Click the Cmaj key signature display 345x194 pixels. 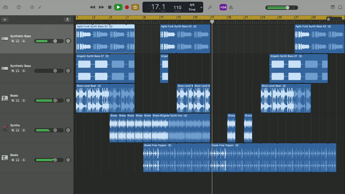(192, 9)
